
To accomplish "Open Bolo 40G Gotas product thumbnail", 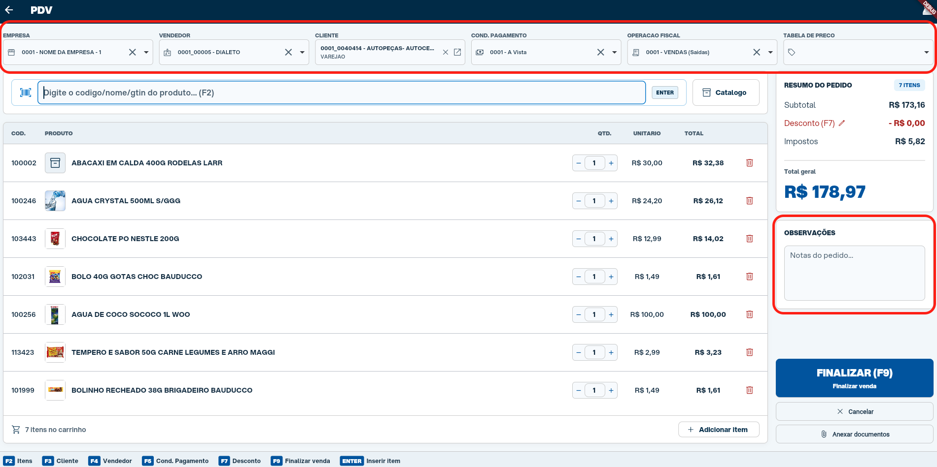I will coord(55,277).
